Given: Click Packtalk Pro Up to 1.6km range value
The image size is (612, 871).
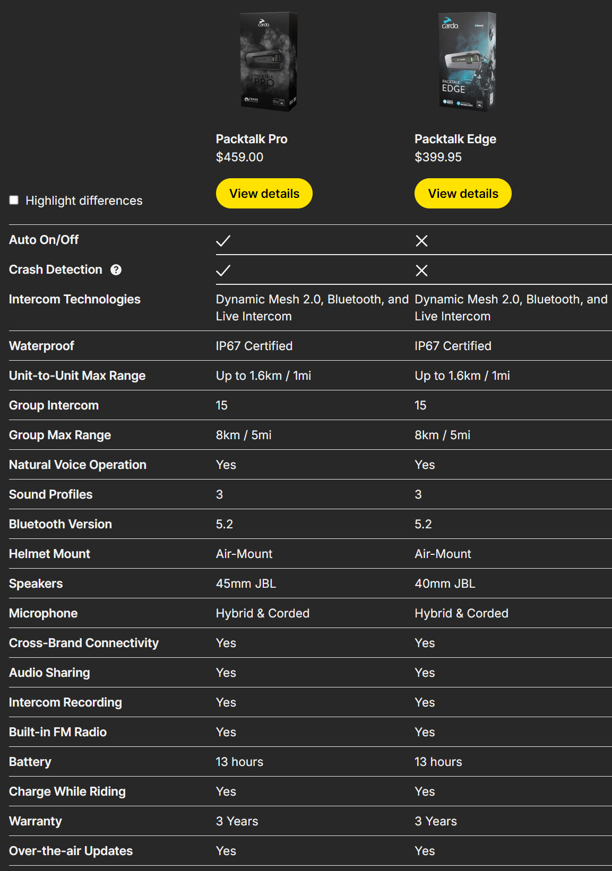Looking at the screenshot, I should [263, 376].
